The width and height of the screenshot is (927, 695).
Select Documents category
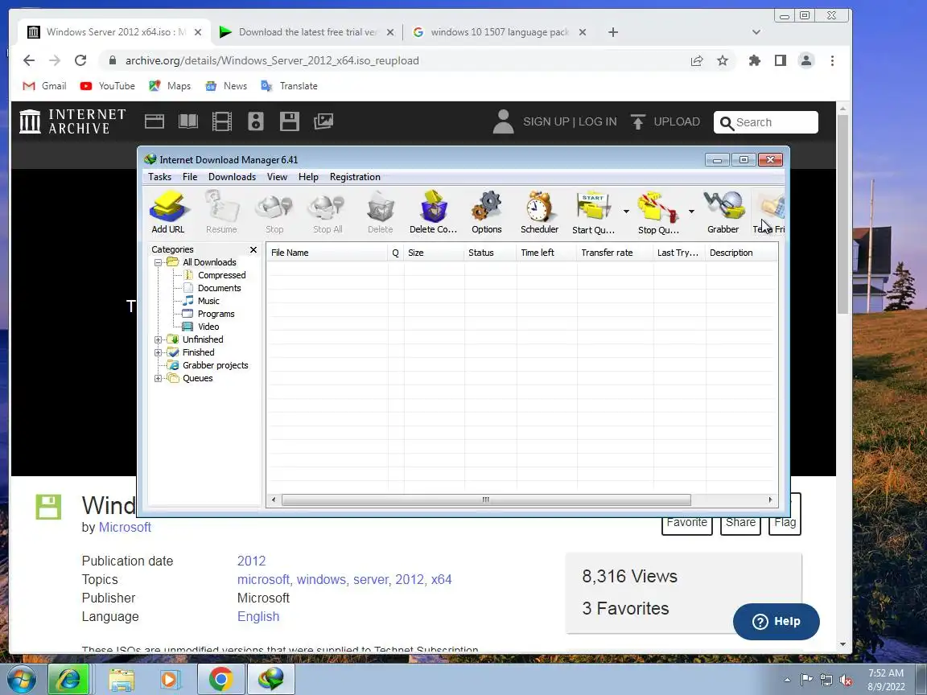point(219,289)
